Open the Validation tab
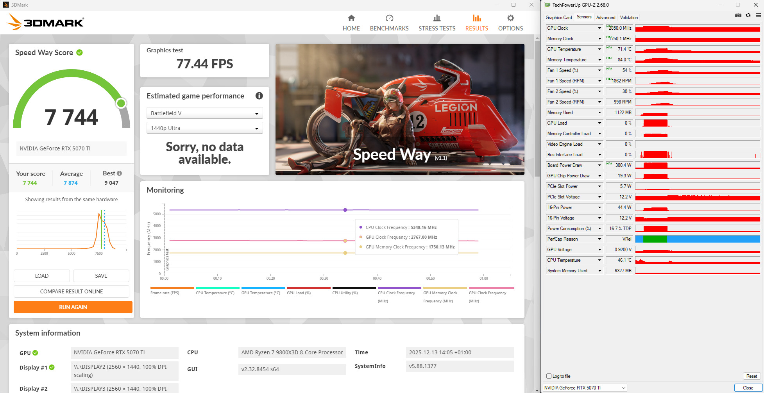The width and height of the screenshot is (764, 393). tap(629, 18)
